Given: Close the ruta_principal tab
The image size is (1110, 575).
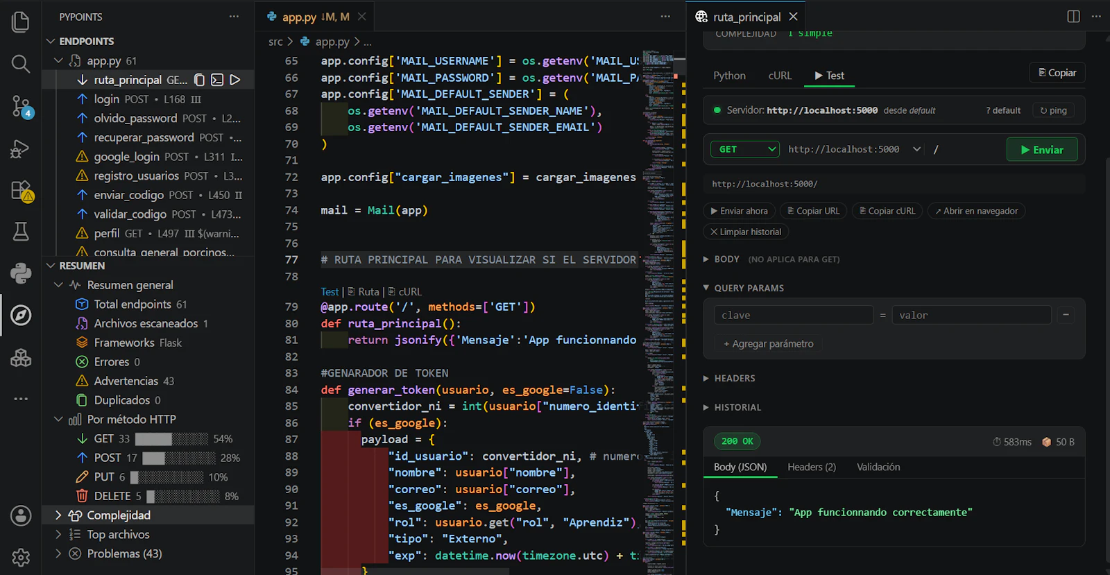Looking at the screenshot, I should [794, 17].
